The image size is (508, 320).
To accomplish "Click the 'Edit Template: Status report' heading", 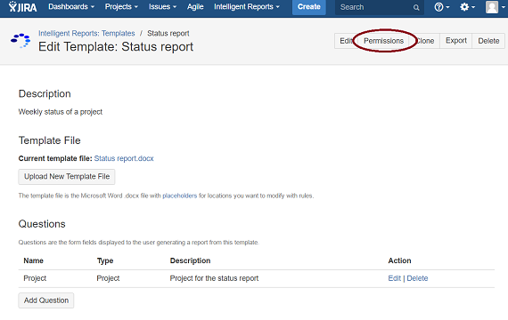I will point(116,47).
